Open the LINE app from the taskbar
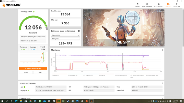184x103 pixels. click(40, 101)
